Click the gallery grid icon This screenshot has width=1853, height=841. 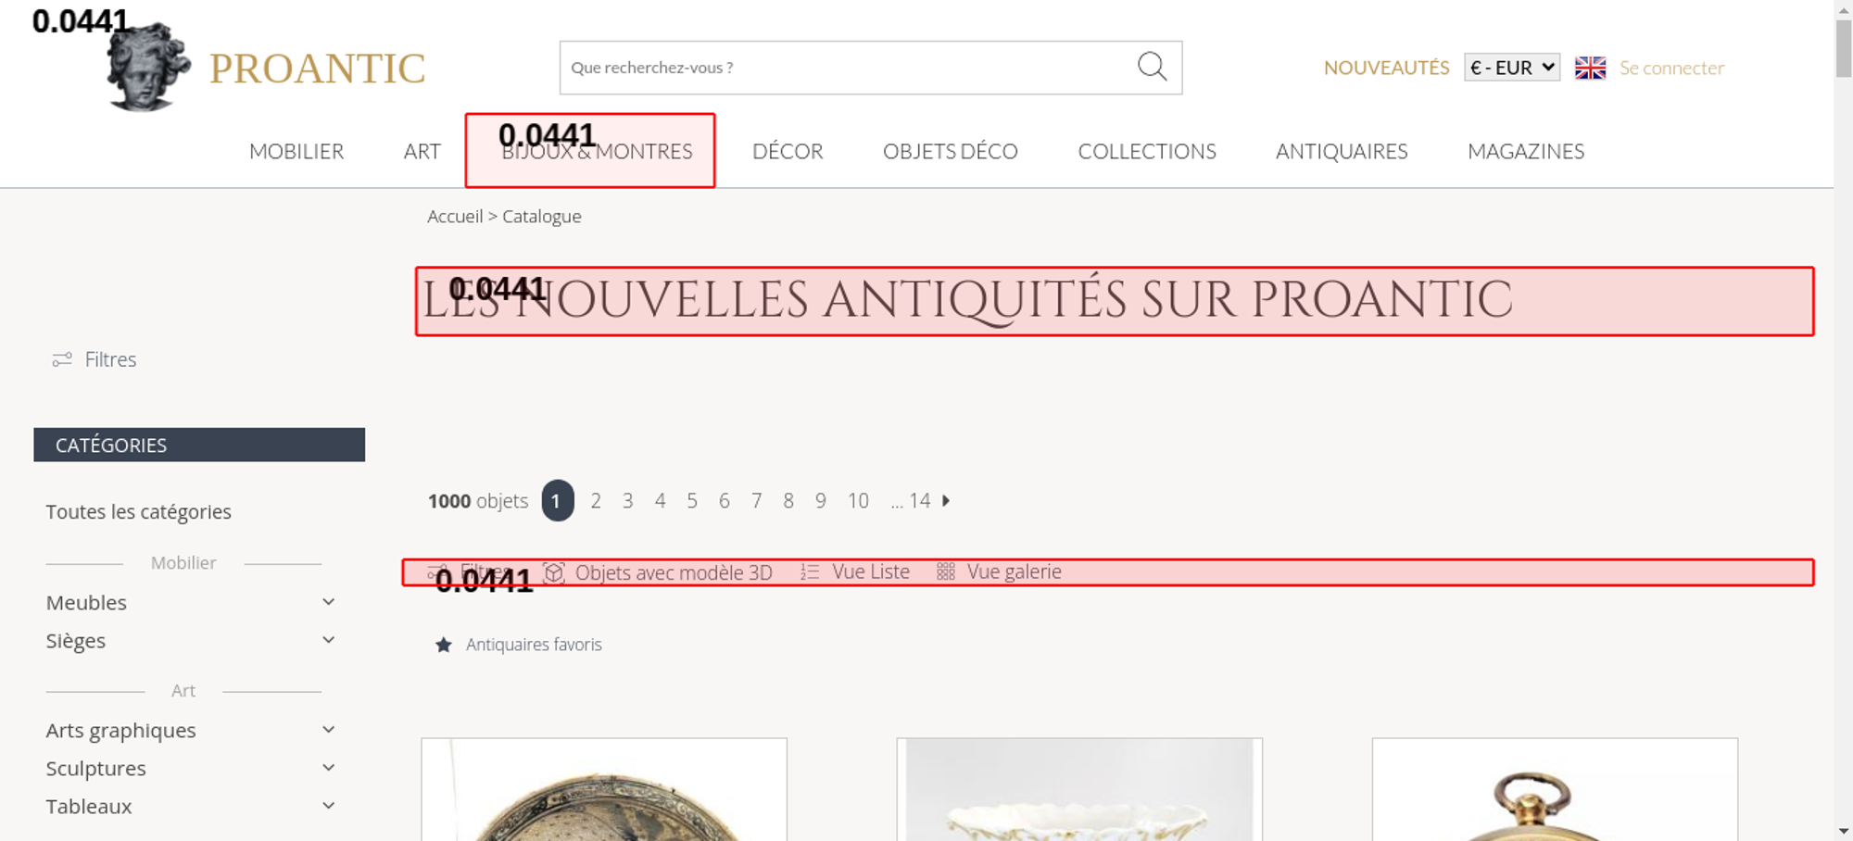945,572
